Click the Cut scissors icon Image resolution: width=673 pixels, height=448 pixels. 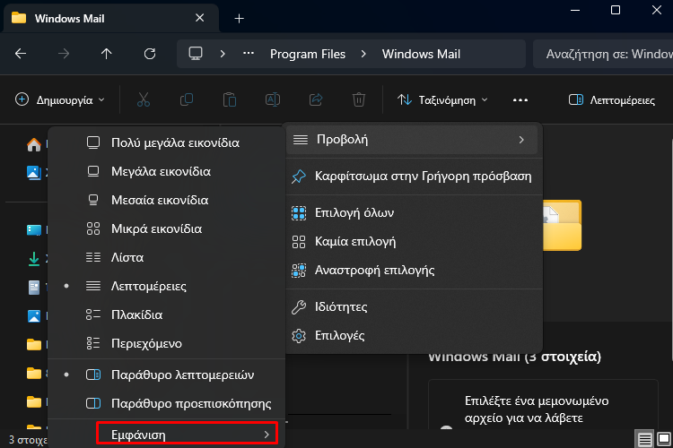(144, 99)
